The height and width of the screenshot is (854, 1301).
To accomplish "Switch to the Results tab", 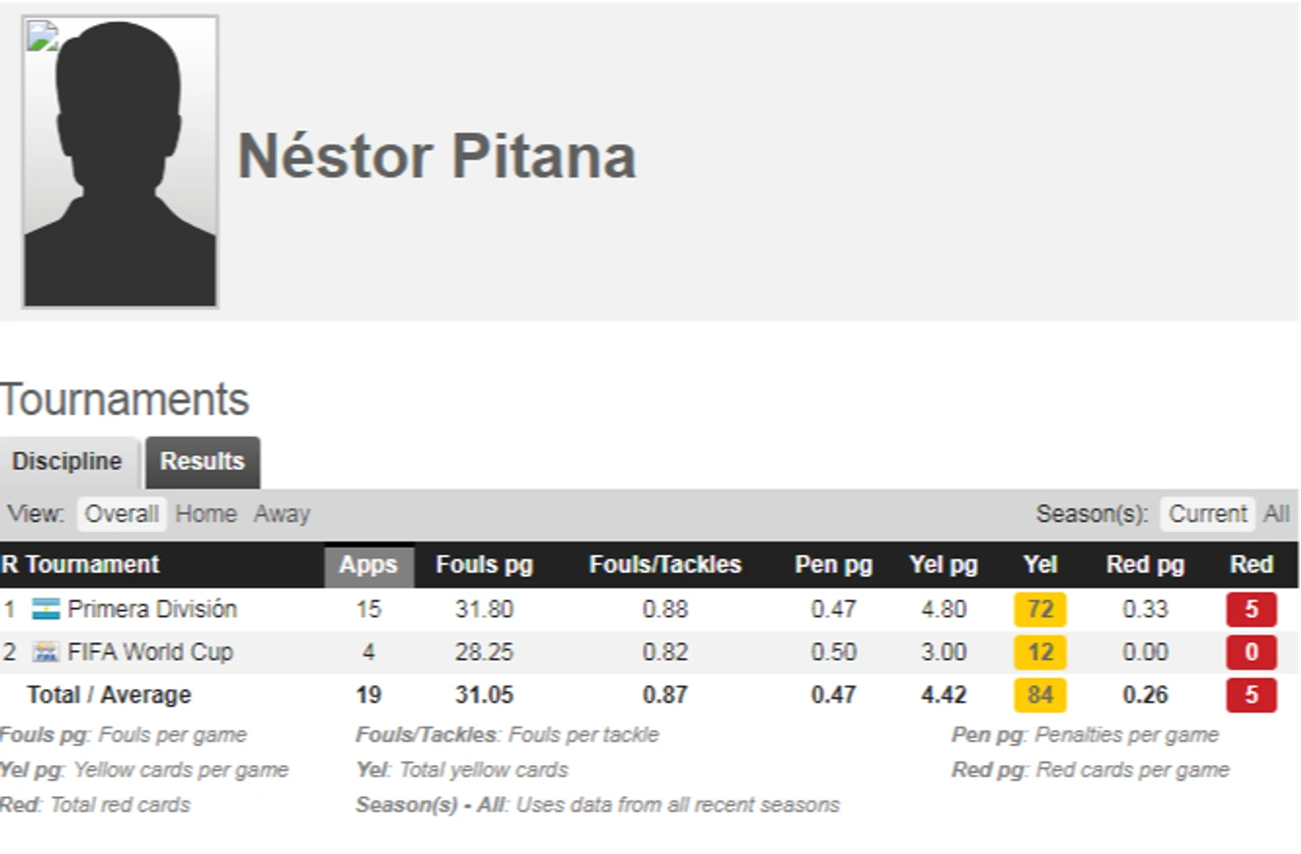I will tap(202, 461).
